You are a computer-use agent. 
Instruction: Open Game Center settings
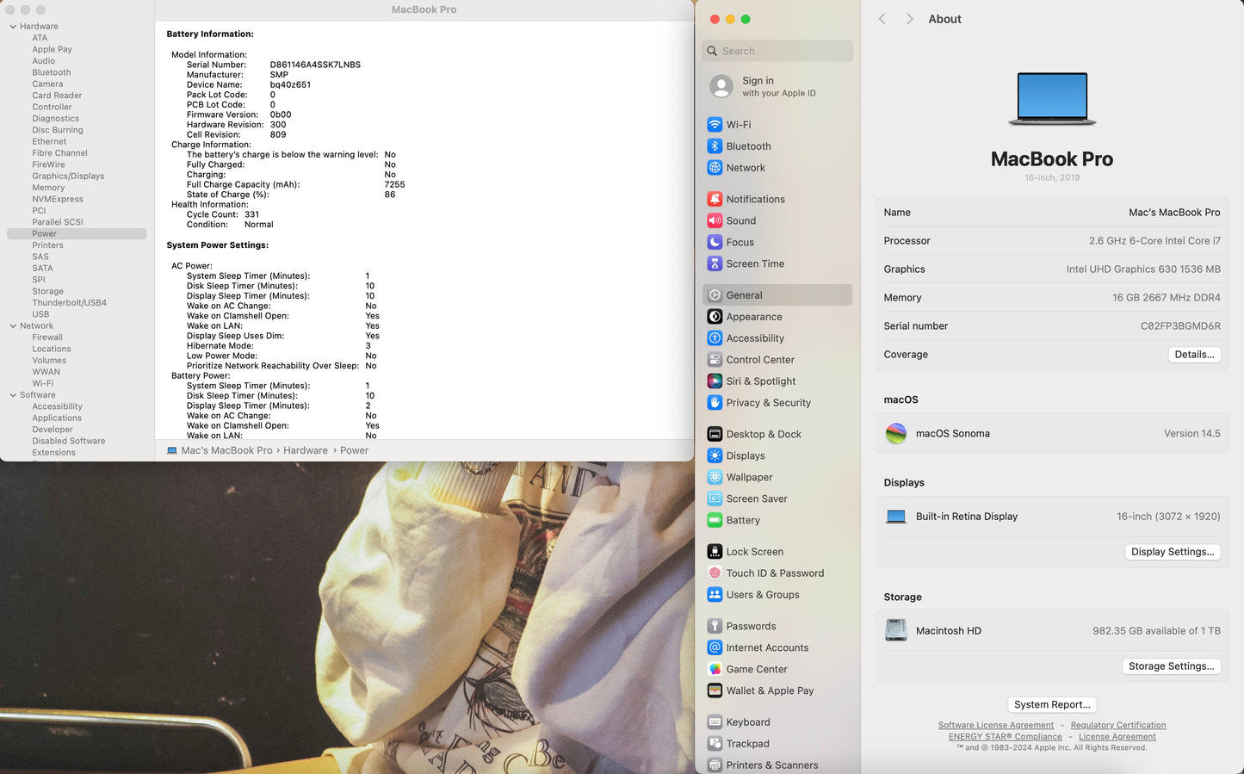756,670
